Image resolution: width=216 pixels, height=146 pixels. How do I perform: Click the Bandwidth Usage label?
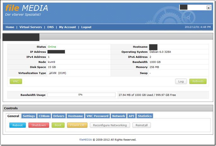click(x=33, y=95)
